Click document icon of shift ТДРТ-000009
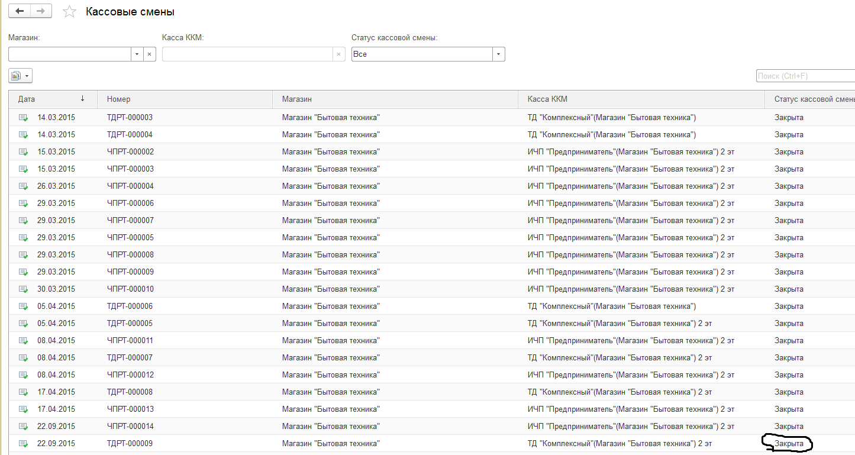Screen dimensions: 855x455 point(23,443)
